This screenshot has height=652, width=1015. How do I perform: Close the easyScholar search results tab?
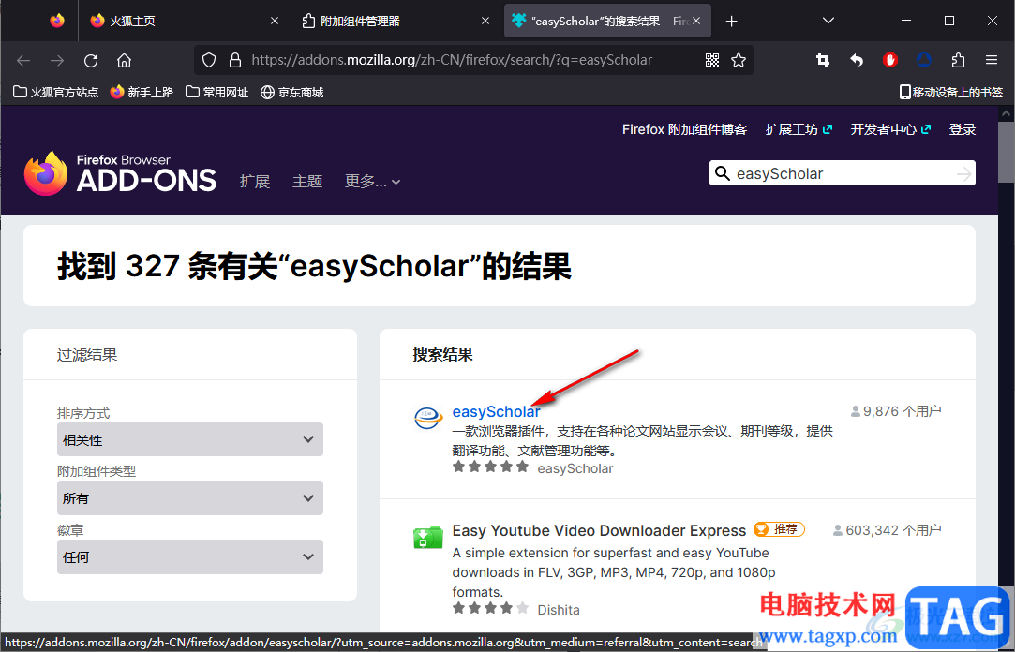click(x=696, y=21)
